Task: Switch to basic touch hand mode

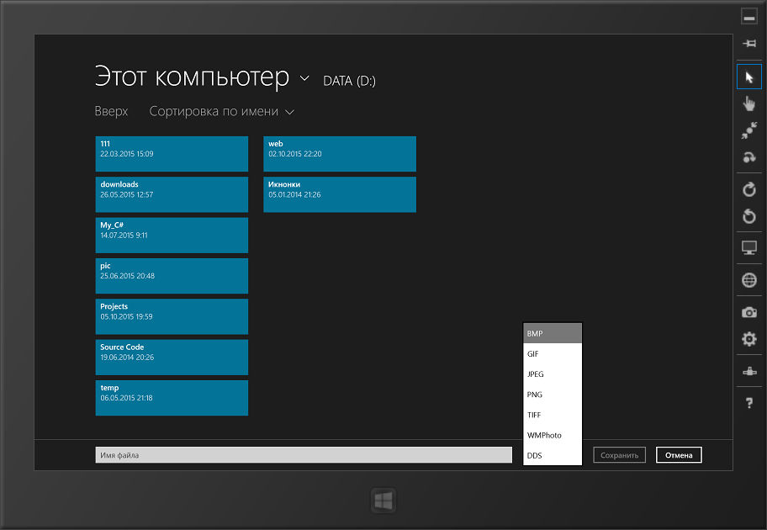Action: tap(748, 103)
